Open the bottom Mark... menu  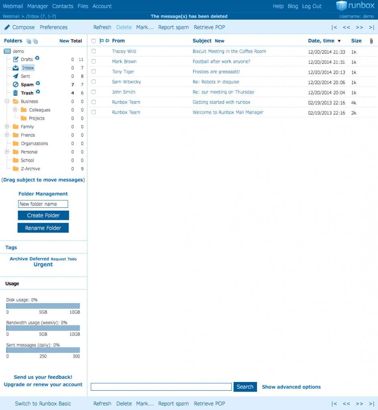(x=145, y=404)
